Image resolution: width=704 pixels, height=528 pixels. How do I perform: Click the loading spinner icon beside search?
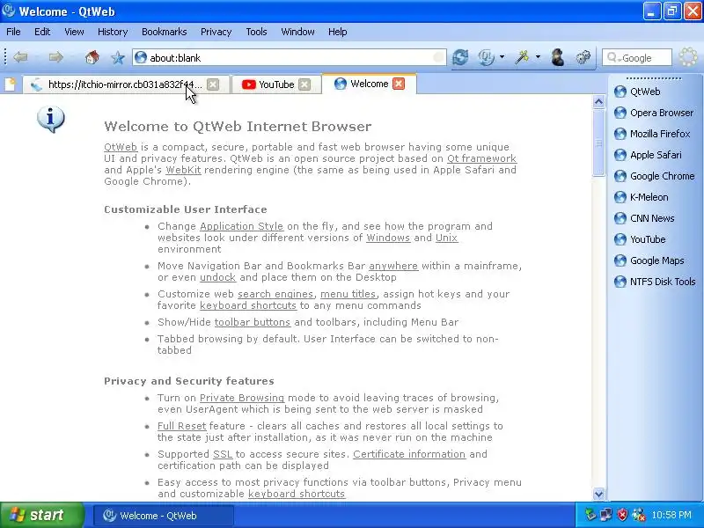(x=688, y=57)
